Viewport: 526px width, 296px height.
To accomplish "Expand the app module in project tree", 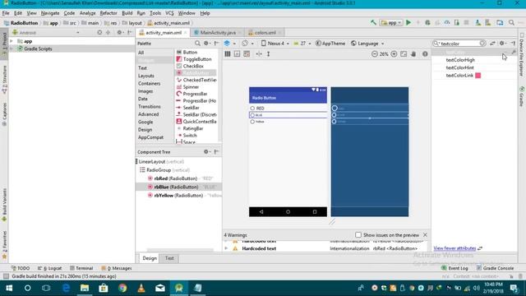I will [x=12, y=41].
